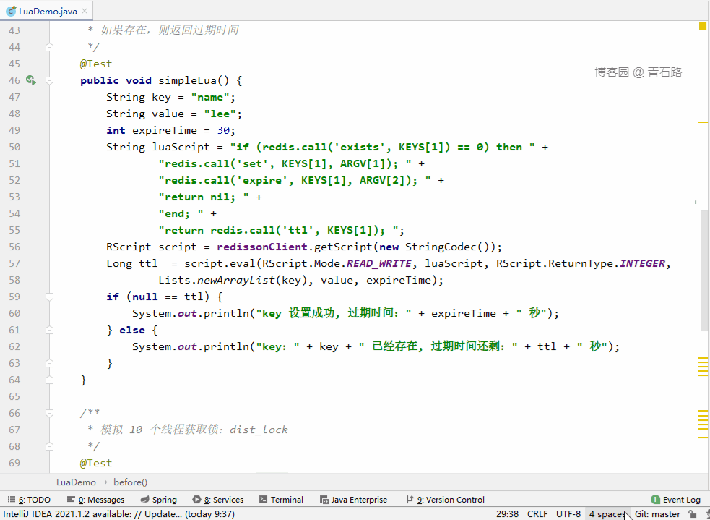Click StringCodec on line 56
710x520 pixels.
tap(441, 247)
